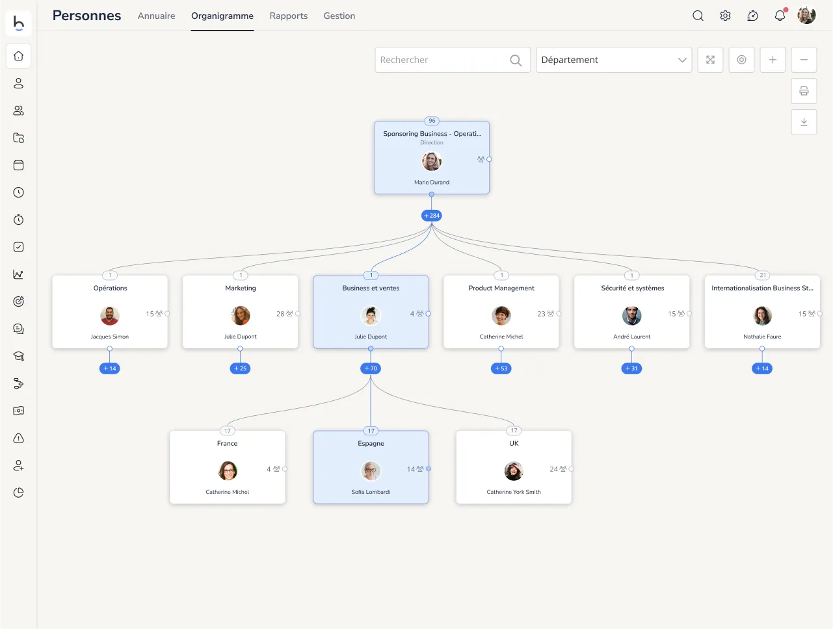The width and height of the screenshot is (833, 629).
Task: Expand the +53 node under Product Management
Action: click(501, 368)
